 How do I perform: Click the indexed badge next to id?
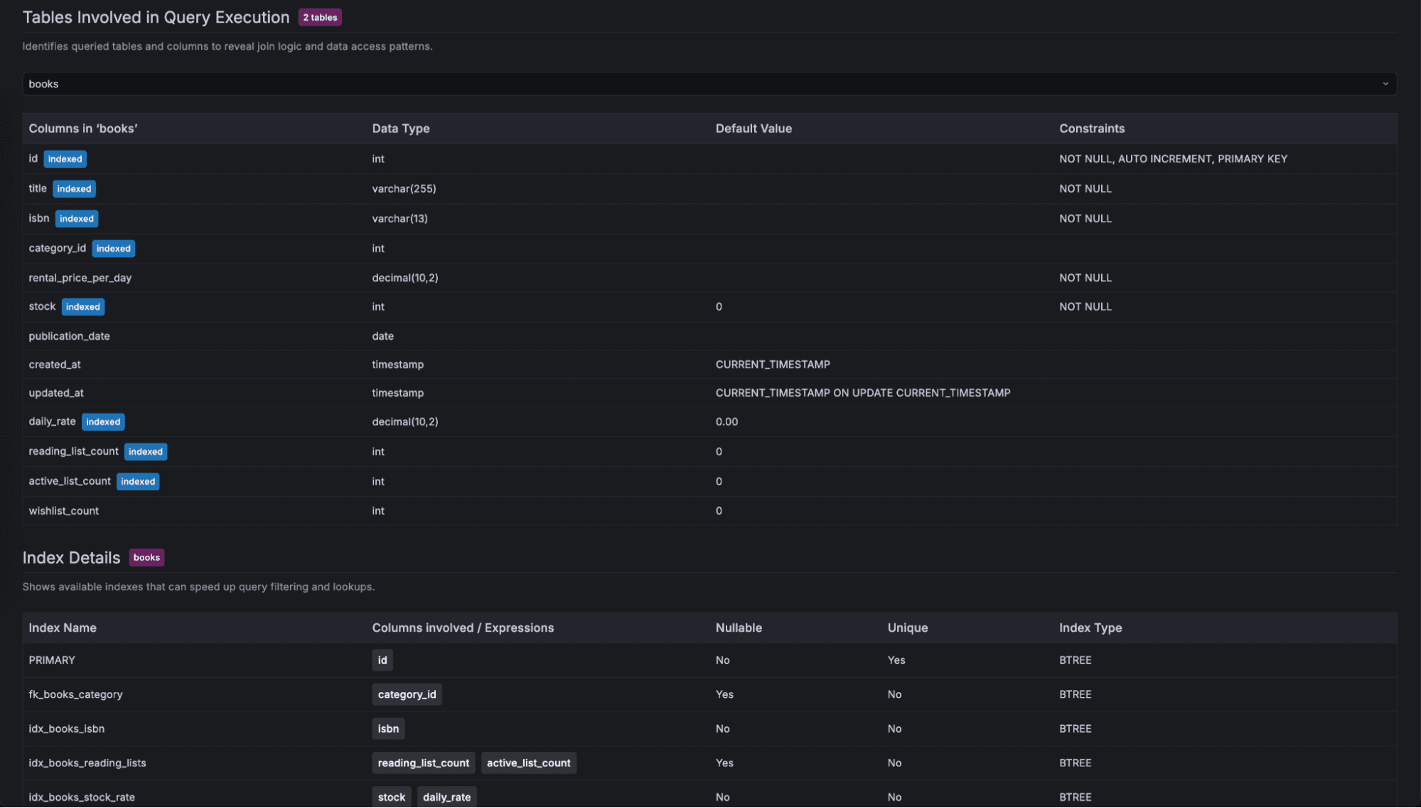pos(65,158)
